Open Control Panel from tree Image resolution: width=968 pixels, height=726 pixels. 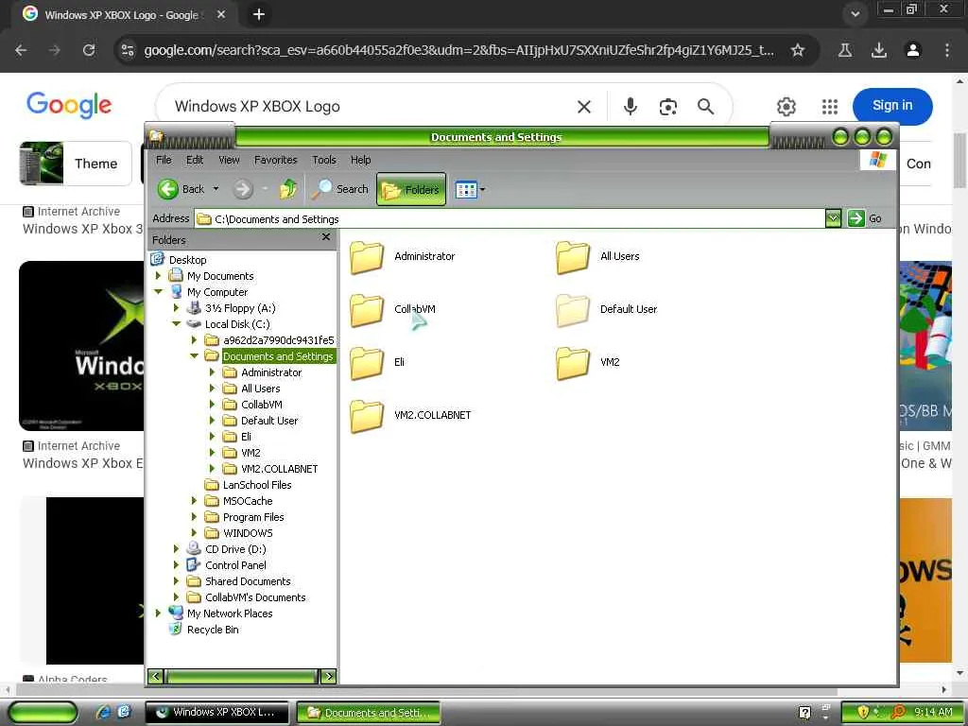235,565
